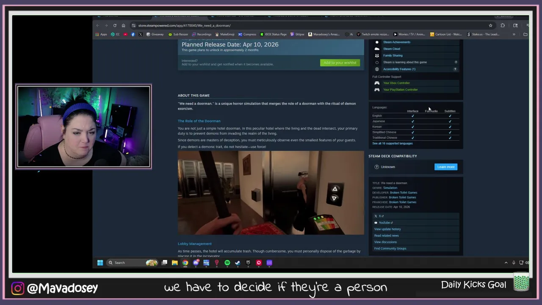This screenshot has height=305, width=542.
Task: Bookmark this page with the star icon
Action: 490,25
